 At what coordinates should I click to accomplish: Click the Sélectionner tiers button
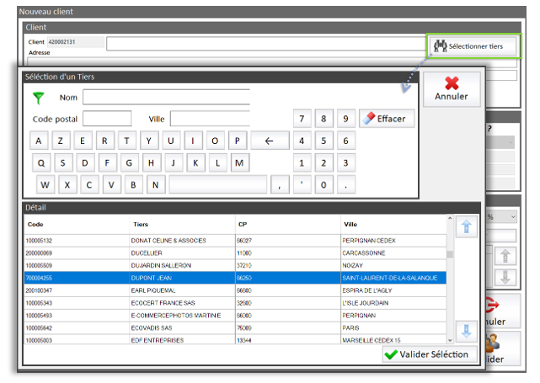473,45
